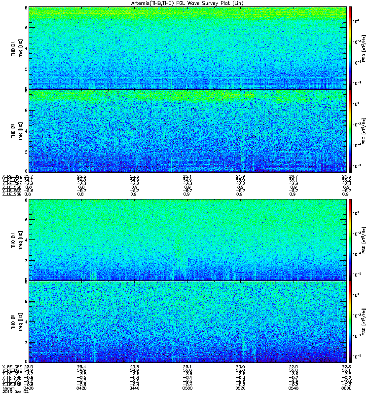
Task: Click the '10⁰' tick on THB B⊥ color bar
Action: point(356,21)
